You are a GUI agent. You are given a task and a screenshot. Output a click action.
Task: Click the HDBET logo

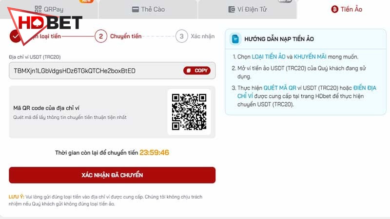pyautogui.click(x=45, y=25)
